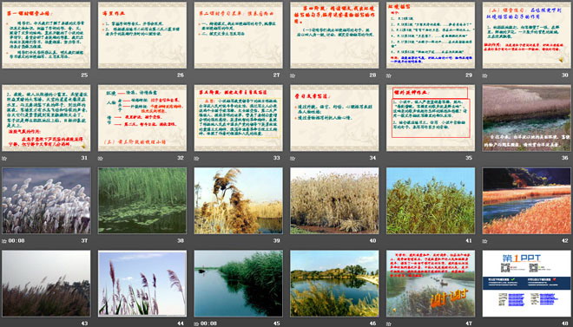Click slide number label 44
The image size is (573, 327).
[x=181, y=324]
